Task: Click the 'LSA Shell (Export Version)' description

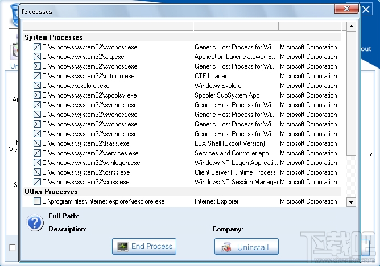Action: (x=230, y=143)
